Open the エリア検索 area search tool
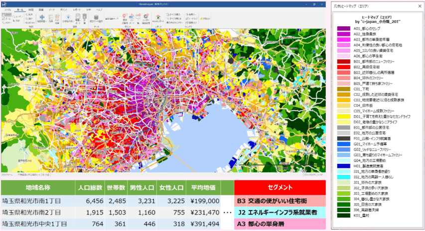Image resolution: width=425 pixels, height=231 pixels. [57, 19]
